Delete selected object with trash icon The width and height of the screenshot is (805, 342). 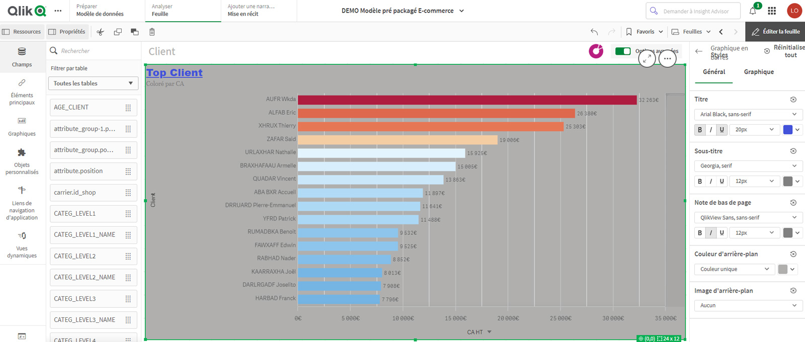(x=152, y=32)
